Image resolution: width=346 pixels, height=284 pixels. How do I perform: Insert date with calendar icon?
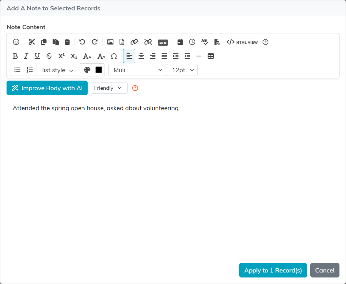[180, 42]
